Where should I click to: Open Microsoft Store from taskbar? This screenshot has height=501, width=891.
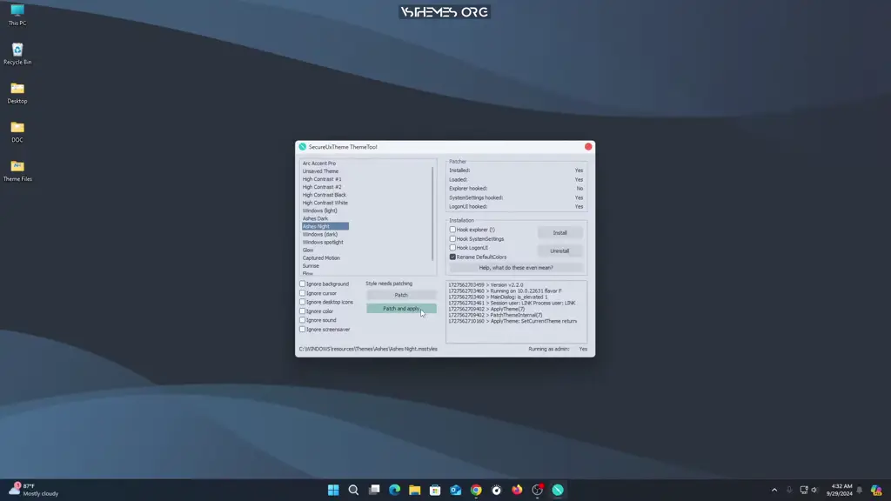[435, 490]
